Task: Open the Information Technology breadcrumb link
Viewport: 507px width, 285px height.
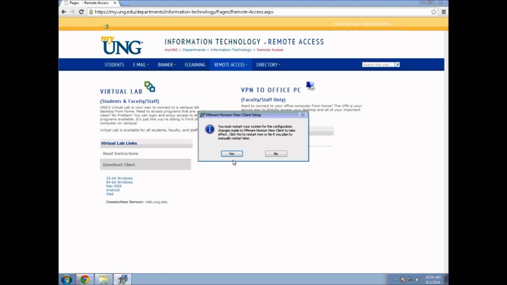Action: click(231, 50)
